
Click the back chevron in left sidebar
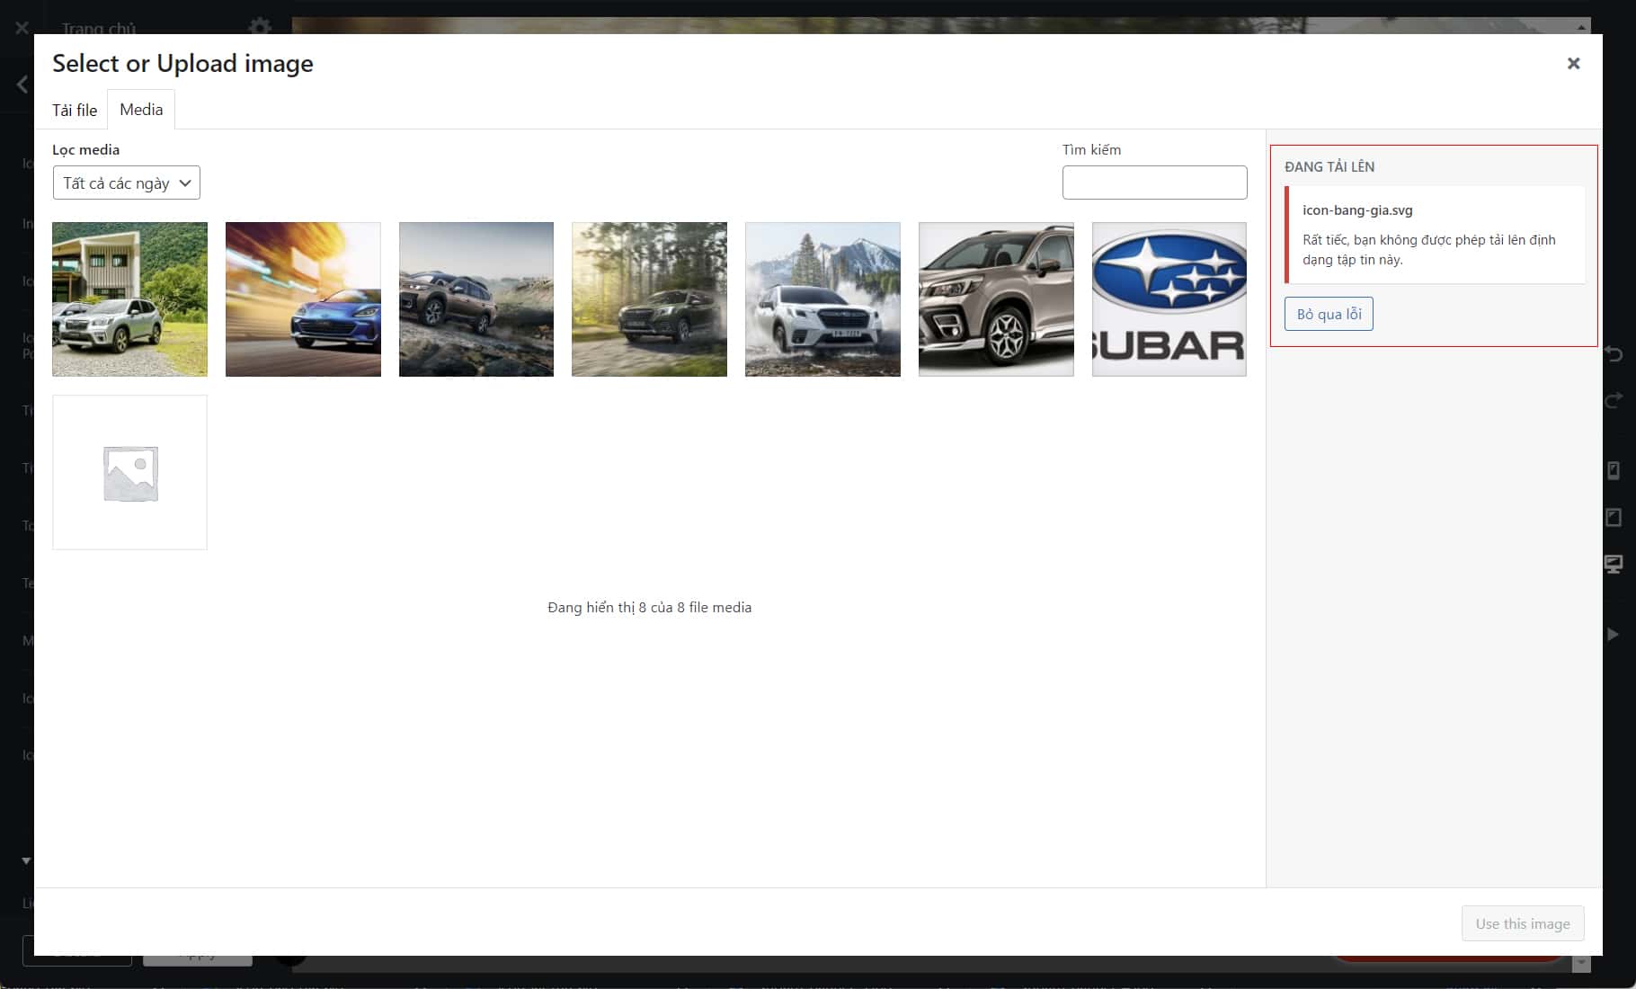click(22, 85)
